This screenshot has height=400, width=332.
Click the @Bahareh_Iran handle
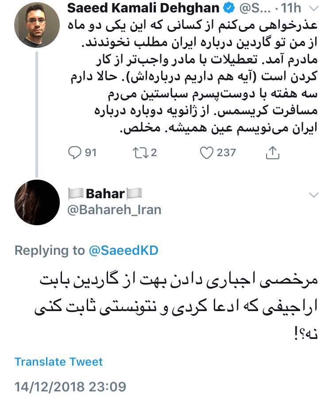click(x=114, y=209)
